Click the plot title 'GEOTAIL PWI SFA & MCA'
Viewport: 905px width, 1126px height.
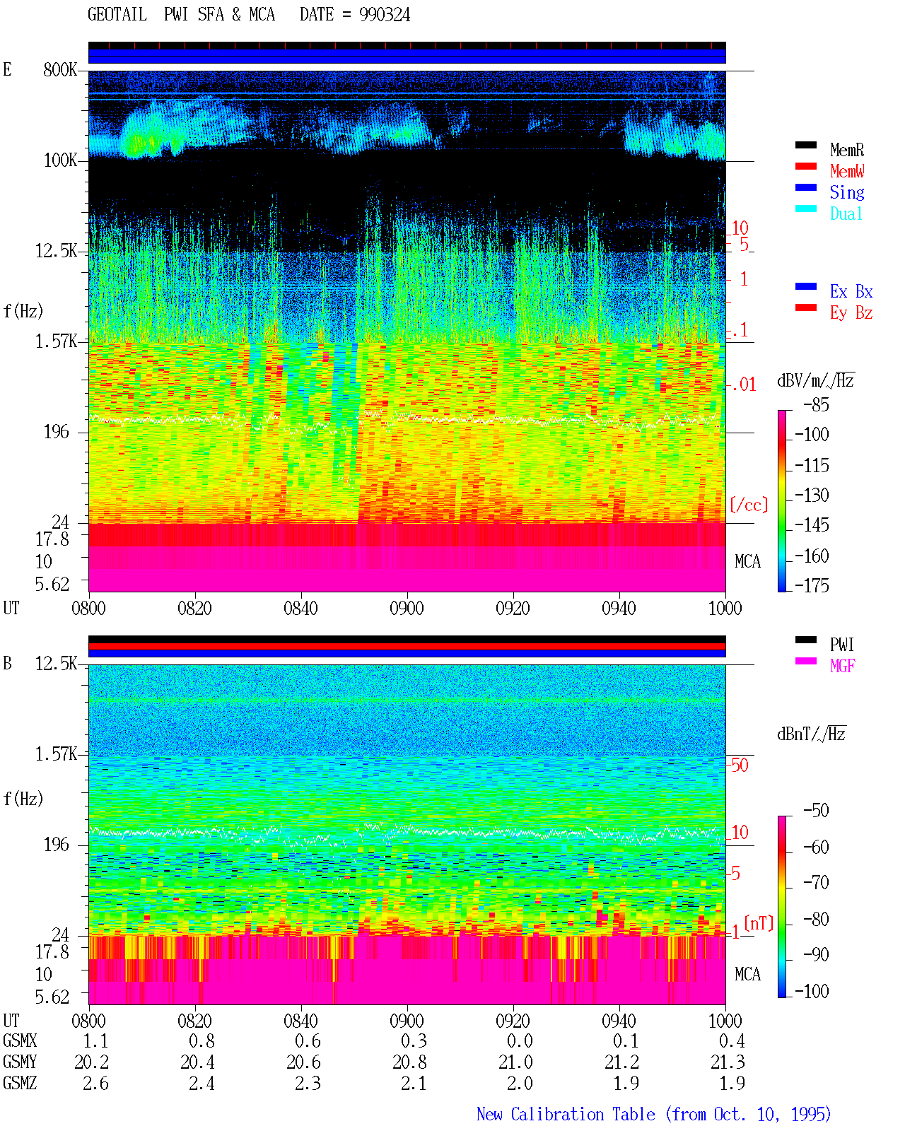(x=181, y=15)
